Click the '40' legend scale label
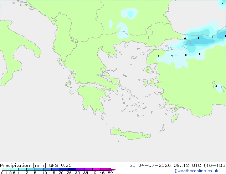The height and width of the screenshot is (174, 226). (94, 173)
